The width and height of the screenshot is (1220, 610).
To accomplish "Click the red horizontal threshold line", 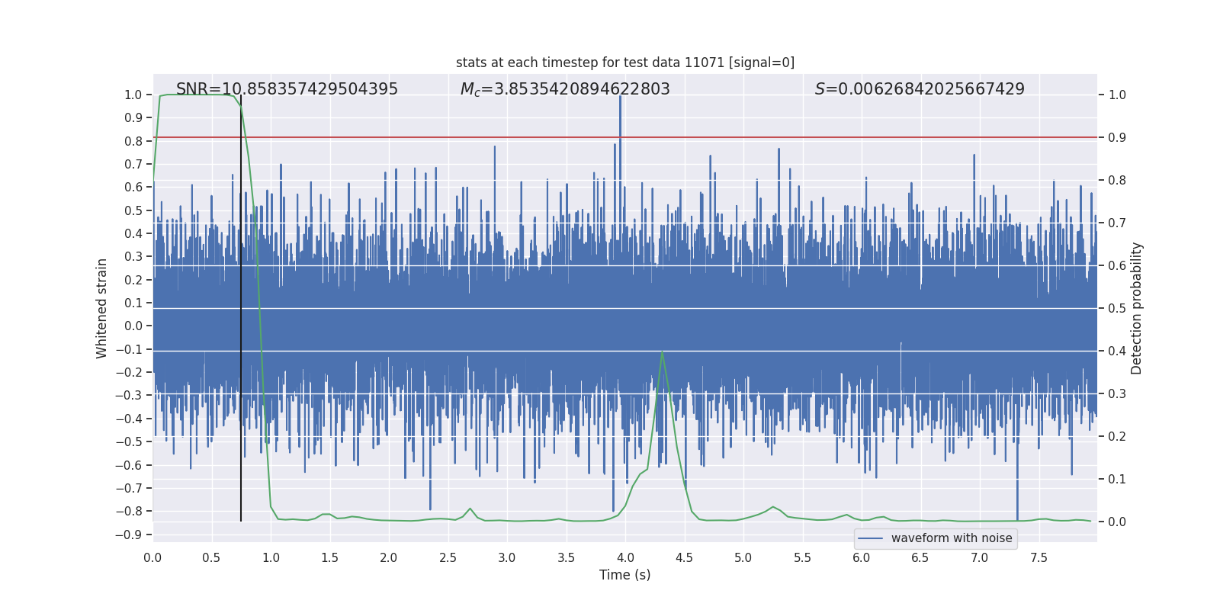I will 762,137.
